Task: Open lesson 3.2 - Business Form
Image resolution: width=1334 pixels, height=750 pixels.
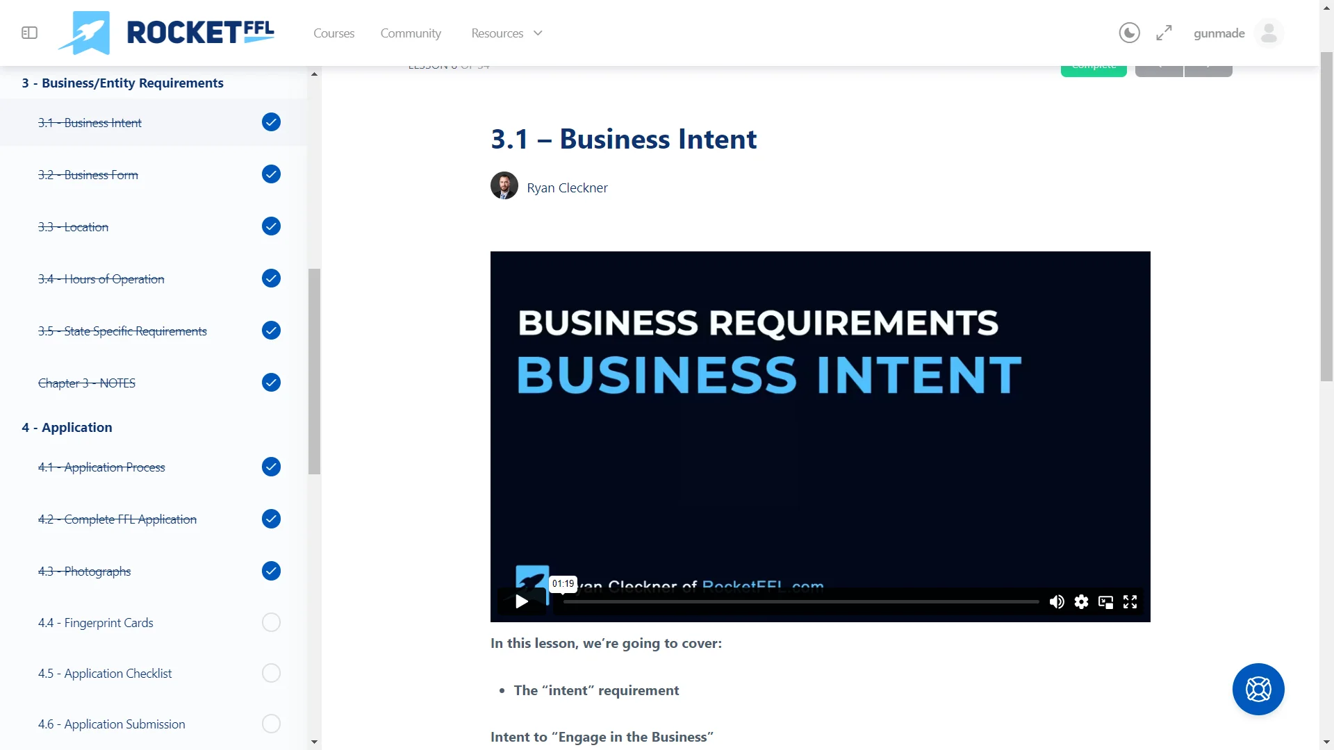Action: click(x=88, y=174)
